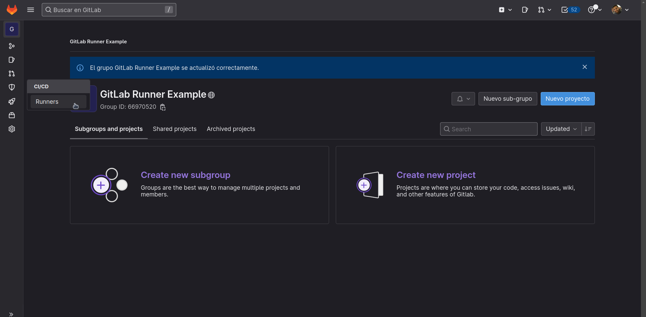Switch to Shared projects tab
646x317 pixels.
click(x=175, y=129)
